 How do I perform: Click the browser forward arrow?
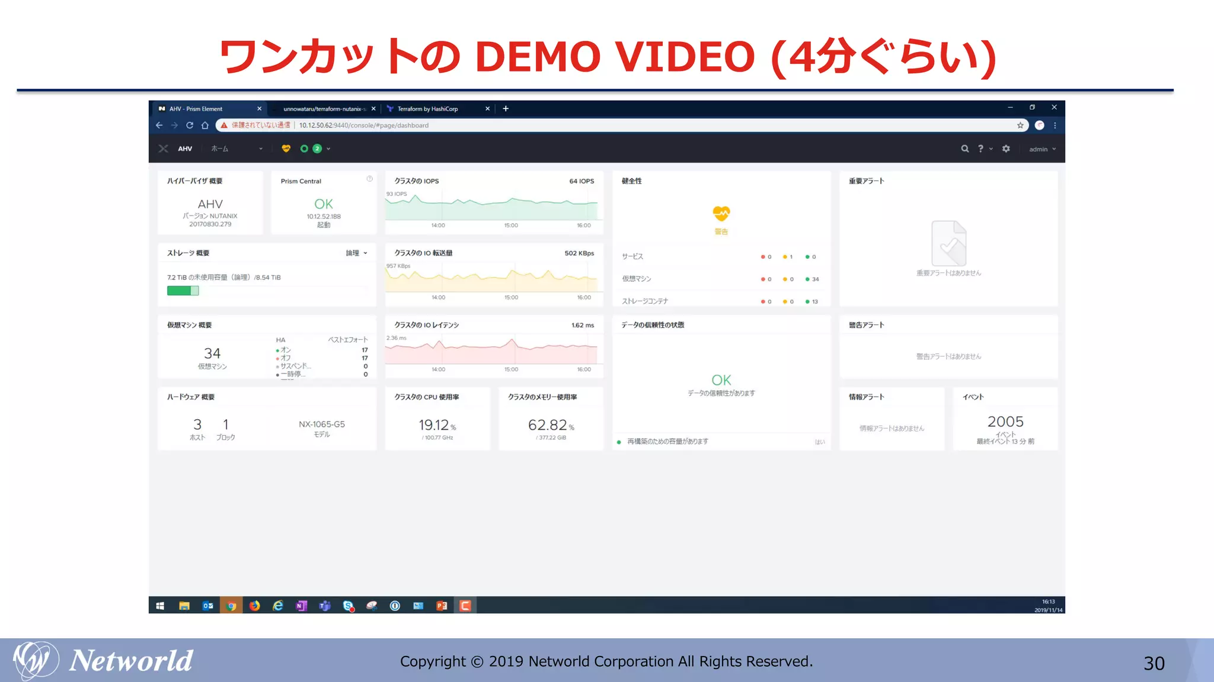click(174, 125)
